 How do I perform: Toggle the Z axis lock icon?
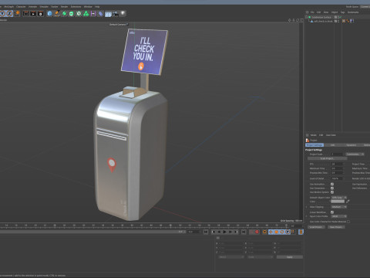[10, 13]
